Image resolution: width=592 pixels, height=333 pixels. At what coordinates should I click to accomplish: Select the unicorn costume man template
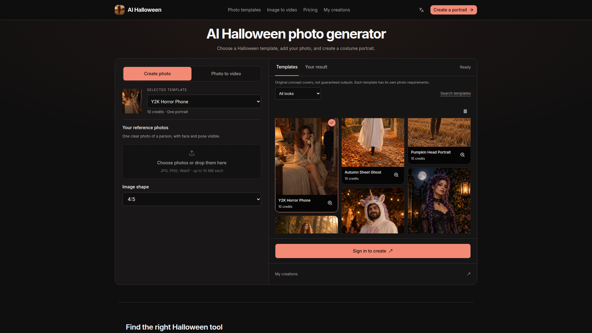[373, 211]
